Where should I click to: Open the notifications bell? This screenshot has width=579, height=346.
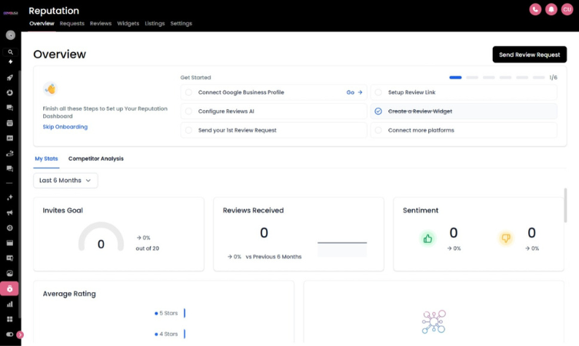pyautogui.click(x=551, y=9)
